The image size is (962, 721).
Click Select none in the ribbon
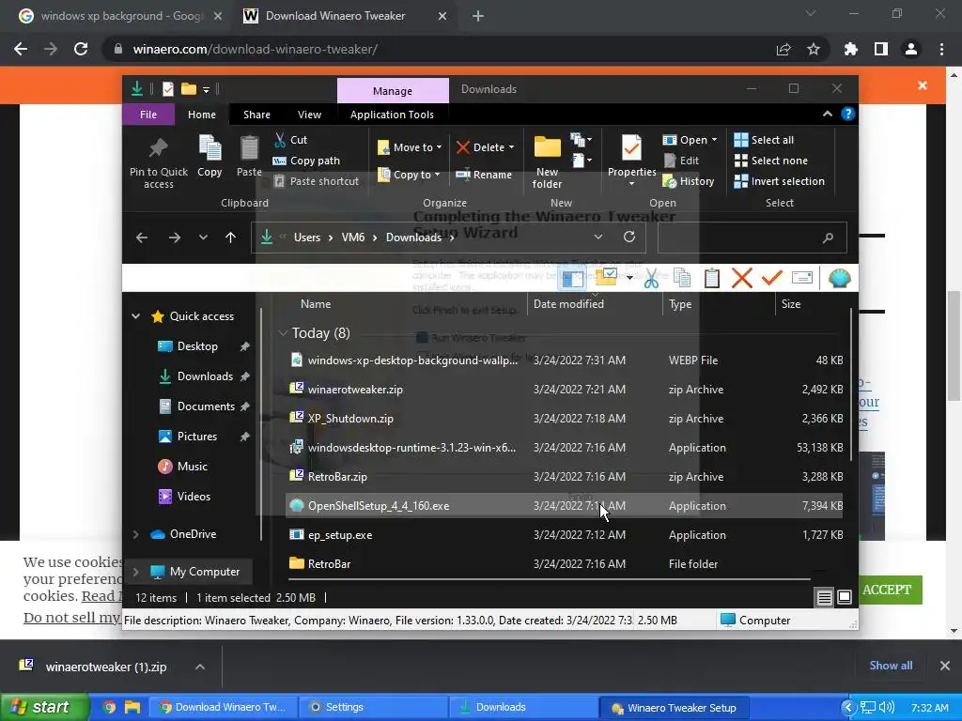[770, 161]
